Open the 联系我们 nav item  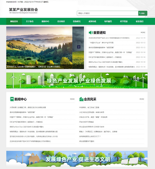click(x=139, y=21)
